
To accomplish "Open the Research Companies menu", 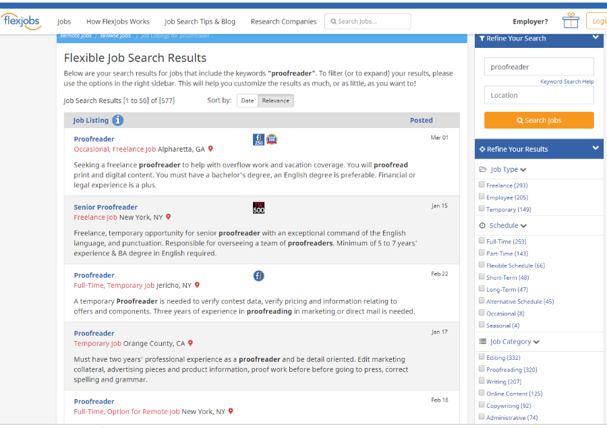I will tap(283, 22).
